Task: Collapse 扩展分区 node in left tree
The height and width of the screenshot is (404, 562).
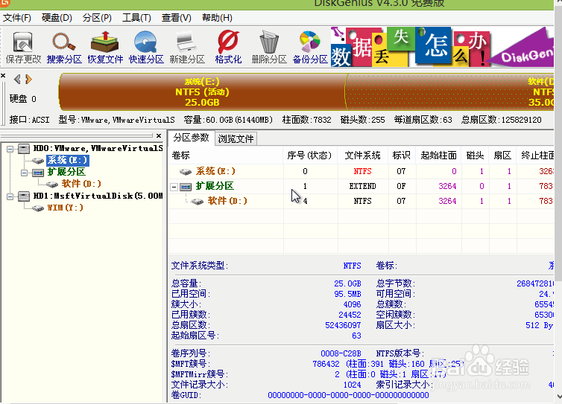Action: [24, 173]
